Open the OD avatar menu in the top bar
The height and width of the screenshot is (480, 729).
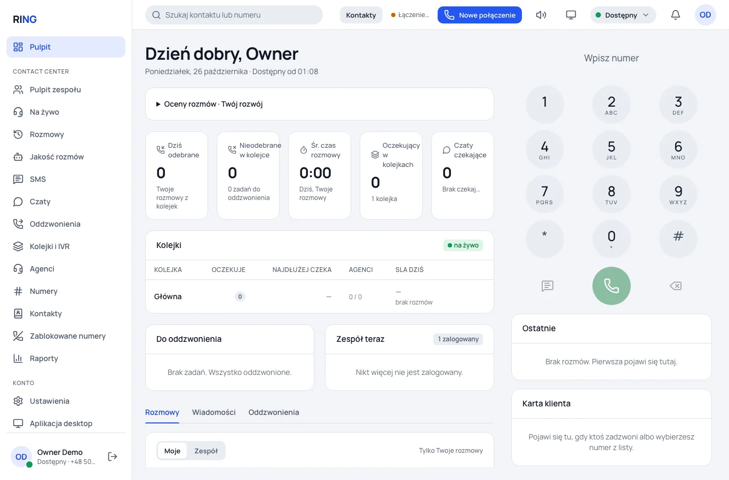[705, 15]
